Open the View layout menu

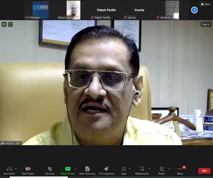pos(205,4)
